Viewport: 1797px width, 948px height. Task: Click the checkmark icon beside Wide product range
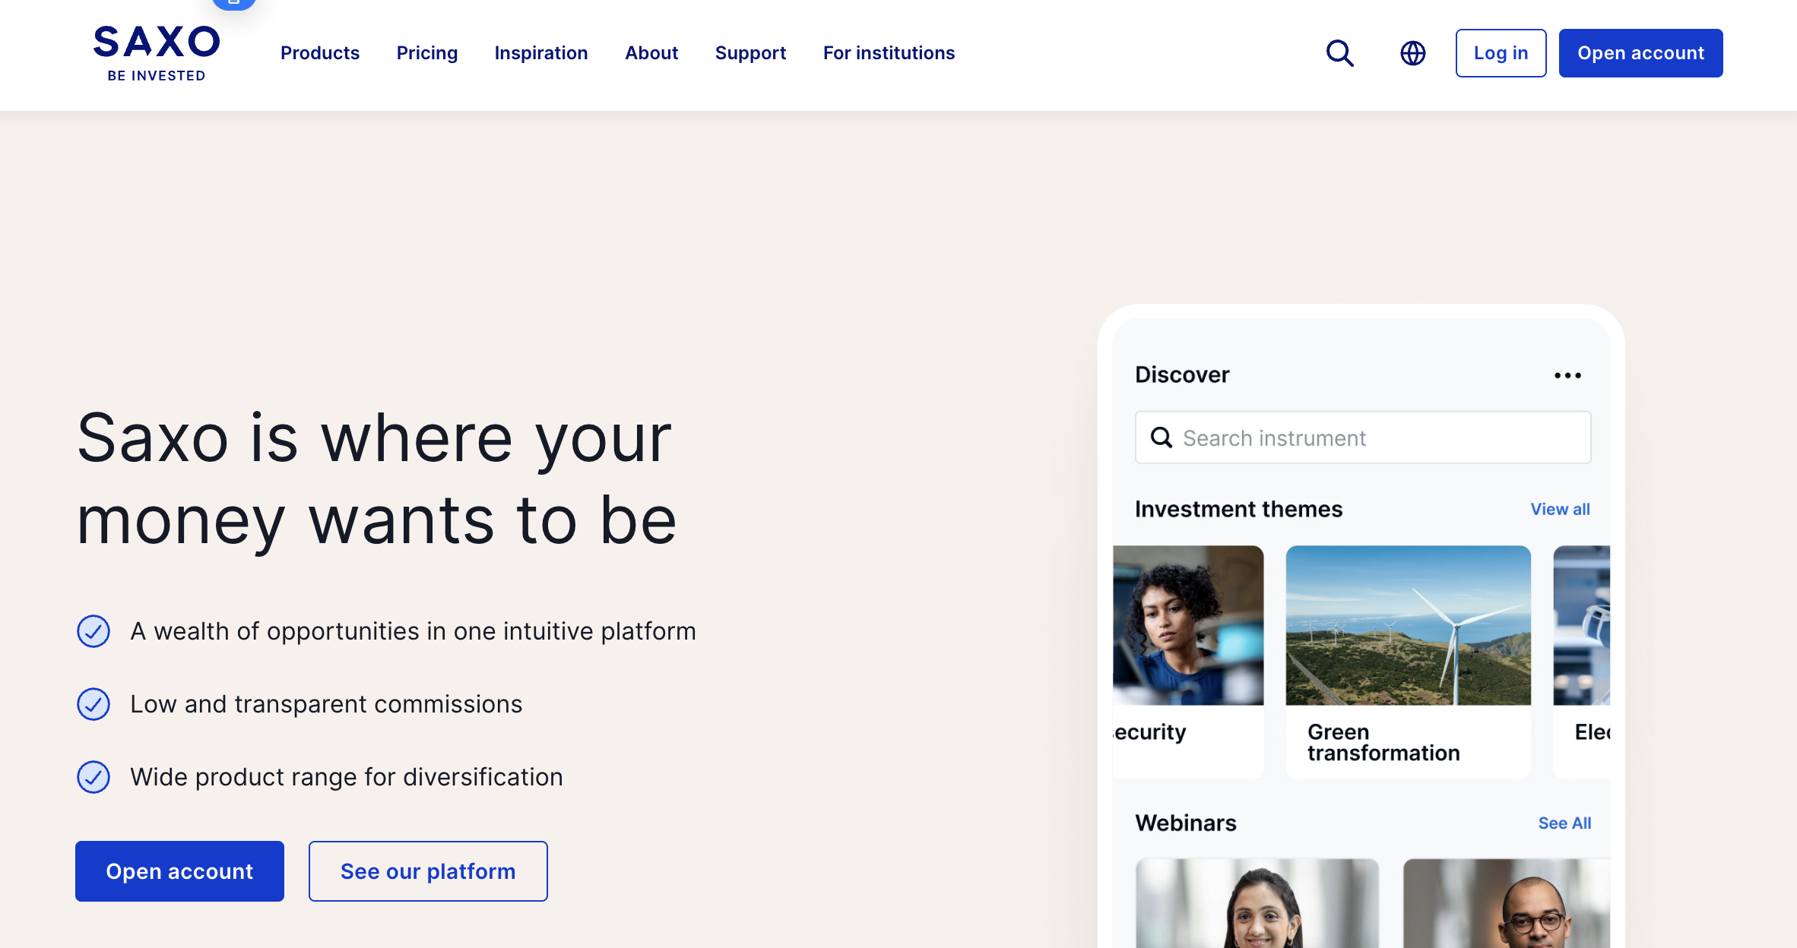93,777
